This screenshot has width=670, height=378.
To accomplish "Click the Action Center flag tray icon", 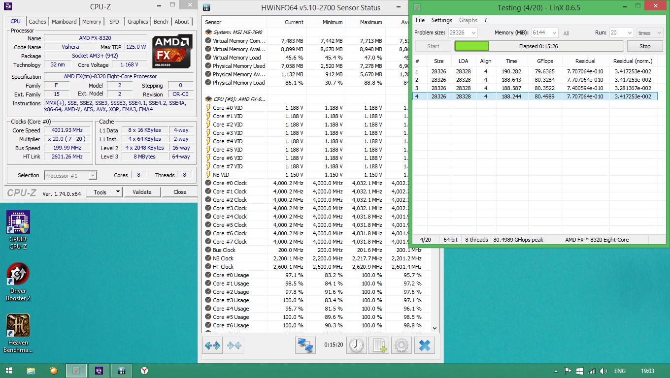I will coord(568,371).
